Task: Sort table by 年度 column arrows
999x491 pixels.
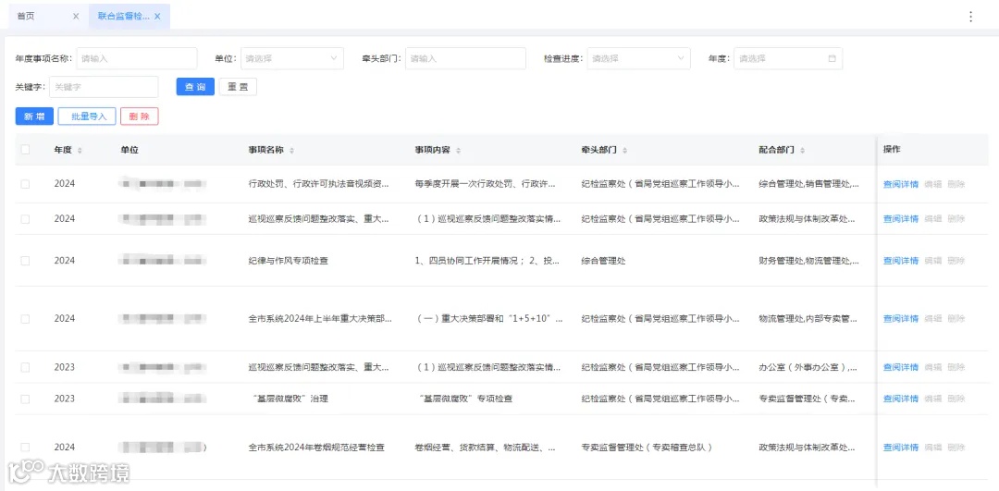Action: pyautogui.click(x=80, y=151)
